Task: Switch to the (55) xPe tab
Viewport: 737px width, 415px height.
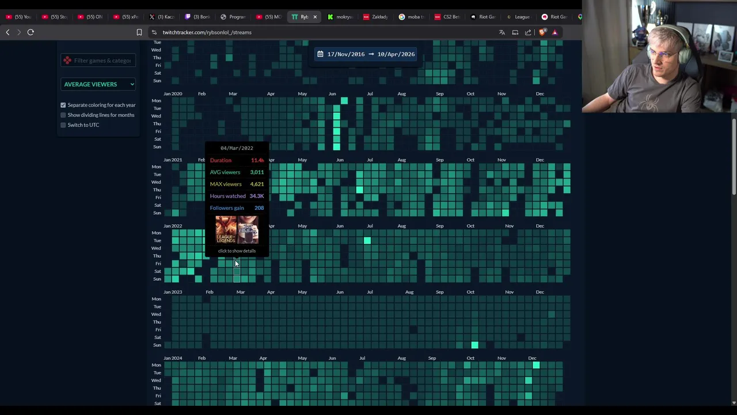Action: coord(127,17)
